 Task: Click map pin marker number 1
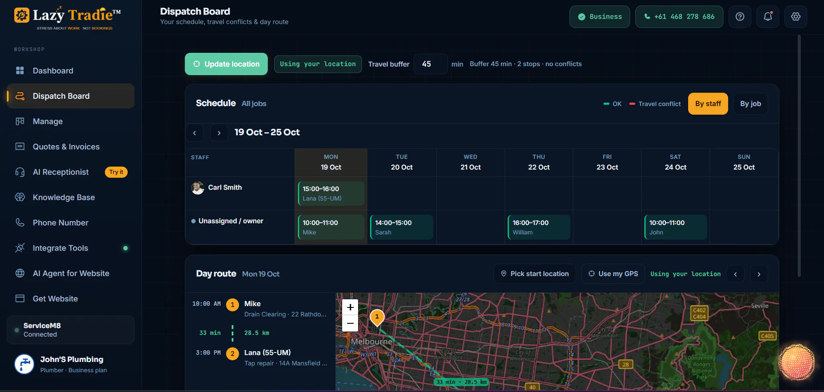tap(377, 317)
